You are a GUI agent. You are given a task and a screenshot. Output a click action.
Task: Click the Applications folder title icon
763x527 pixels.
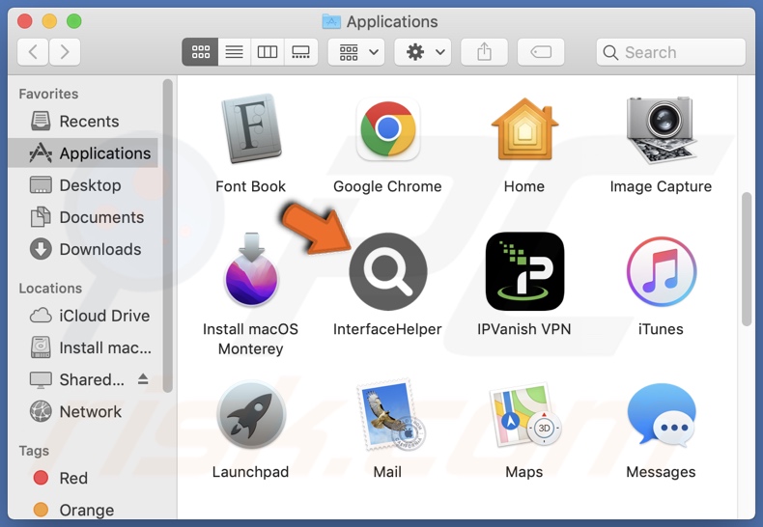pos(331,21)
